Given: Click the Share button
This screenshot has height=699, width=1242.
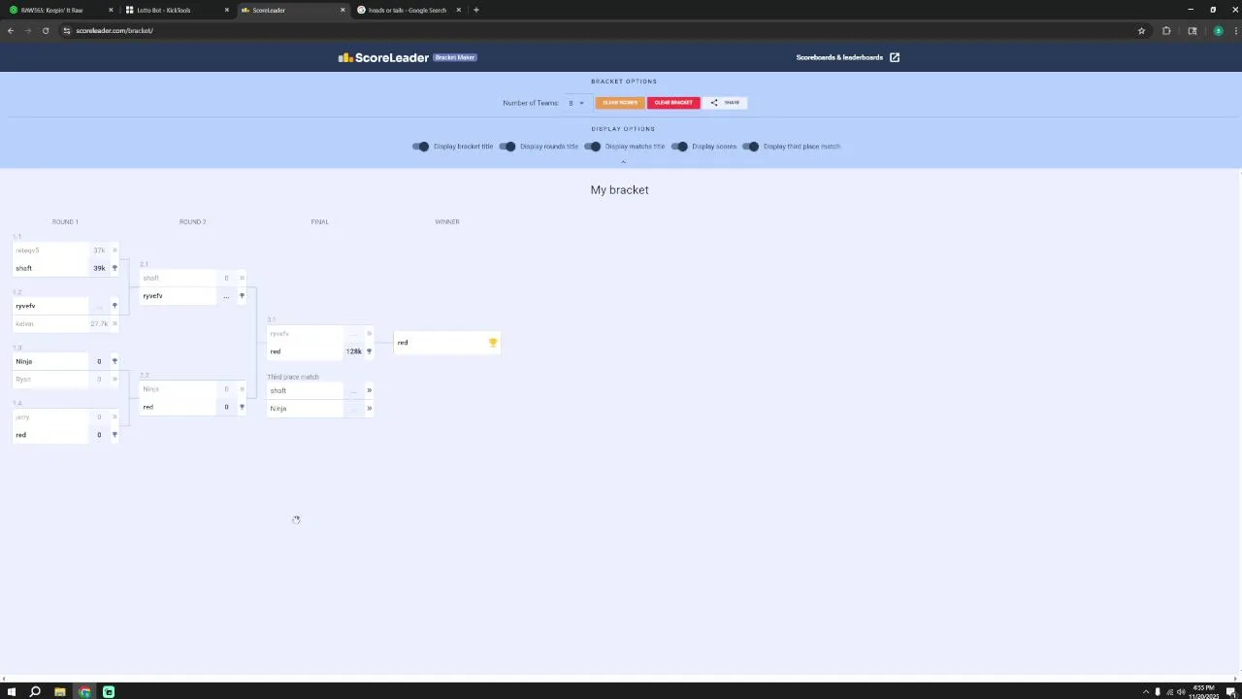Looking at the screenshot, I should 726,103.
